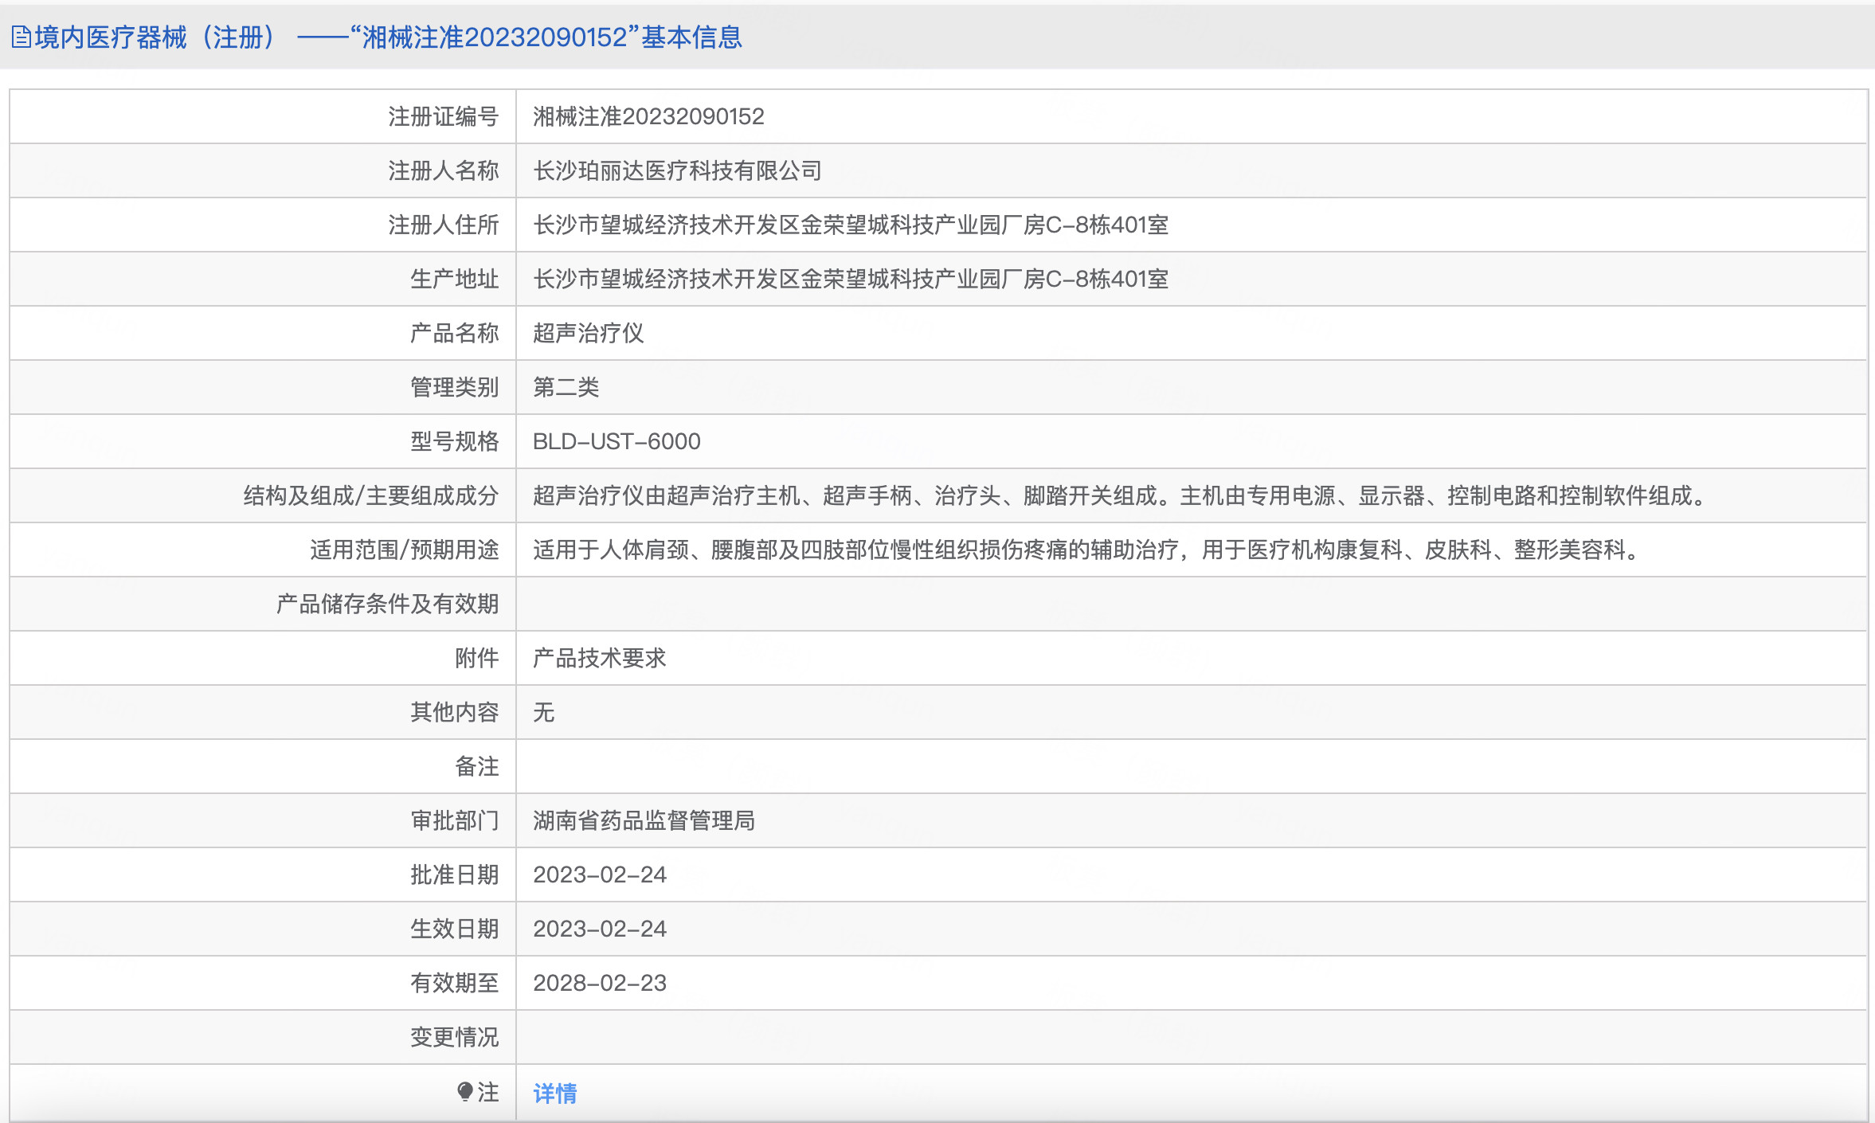Open the 详情 link in the 注 row
The image size is (1875, 1123).
[555, 1093]
